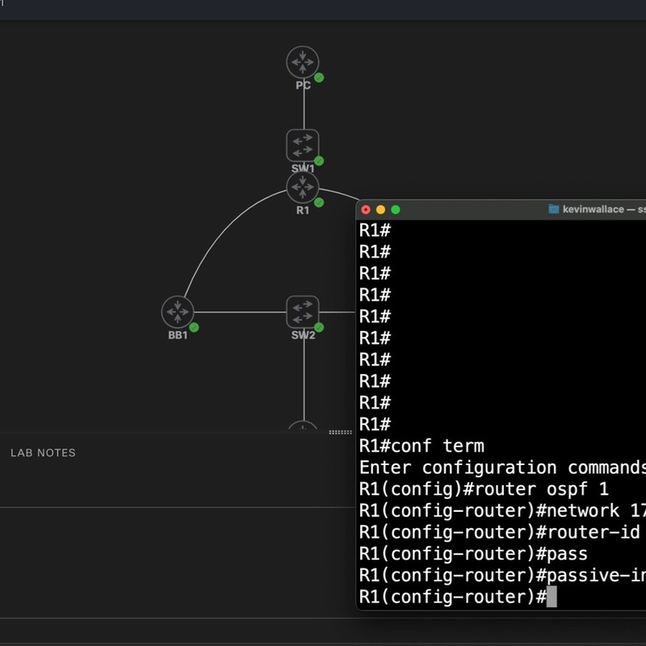Viewport: 646px width, 646px height.
Task: Close the terminal window with red button
Action: (366, 210)
